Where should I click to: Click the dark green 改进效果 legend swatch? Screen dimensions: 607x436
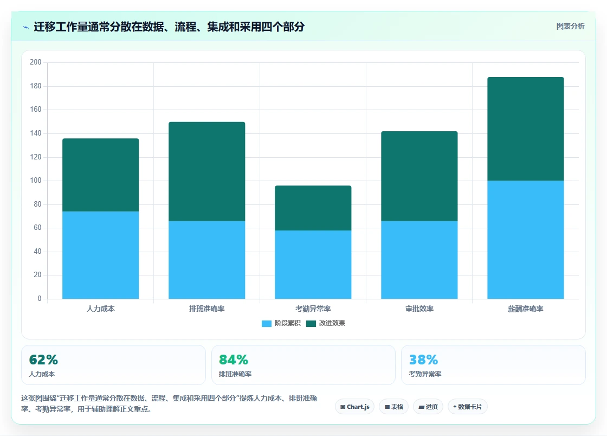pos(311,324)
